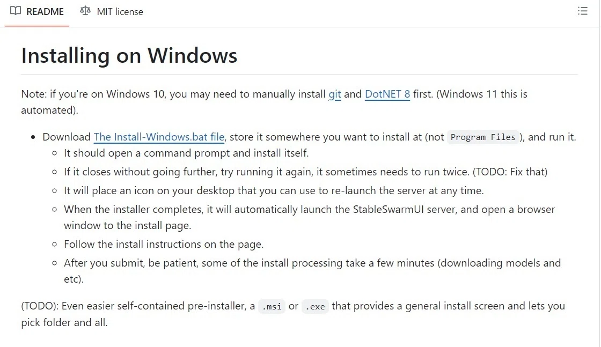The image size is (601, 347).
Task: Open the outline table of contents icon
Action: pos(583,11)
